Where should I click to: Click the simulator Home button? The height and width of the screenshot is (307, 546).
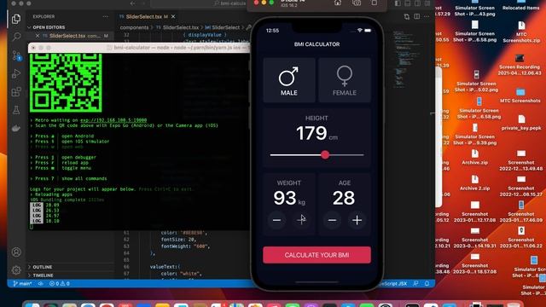click(338, 3)
